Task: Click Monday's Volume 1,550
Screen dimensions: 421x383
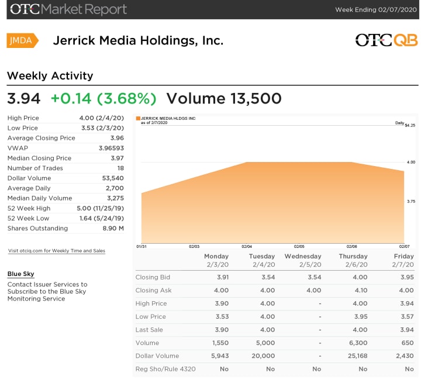Action: click(x=220, y=343)
